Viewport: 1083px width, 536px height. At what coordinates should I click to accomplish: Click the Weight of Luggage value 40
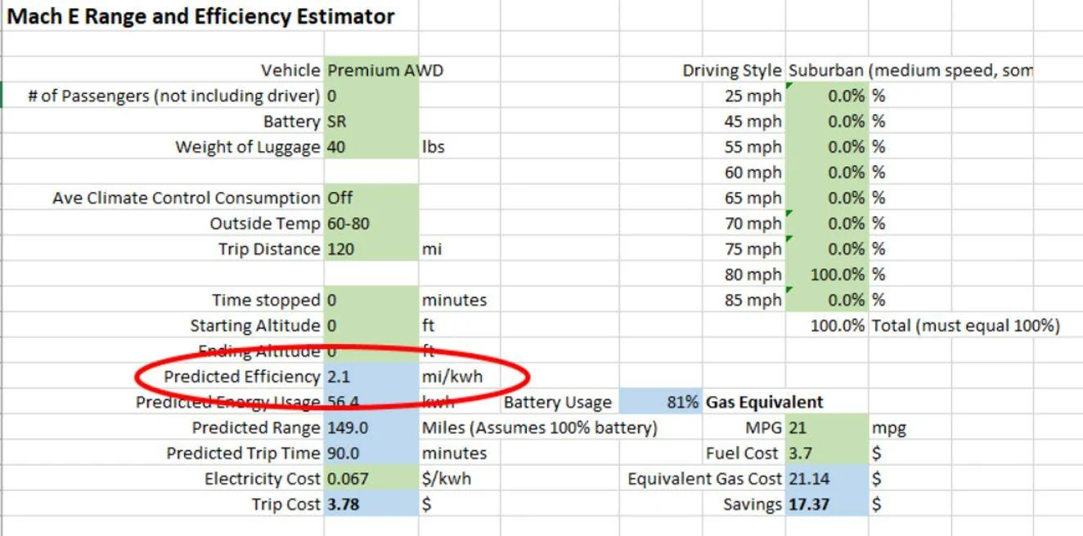click(x=371, y=147)
